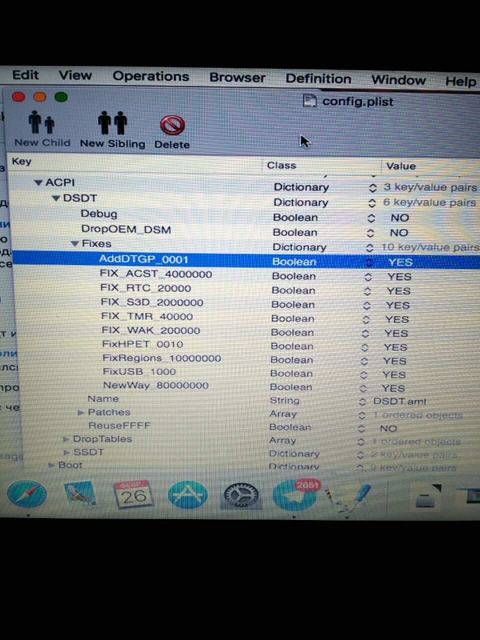480x640 pixels.
Task: Click the Key column header
Action: 21,161
